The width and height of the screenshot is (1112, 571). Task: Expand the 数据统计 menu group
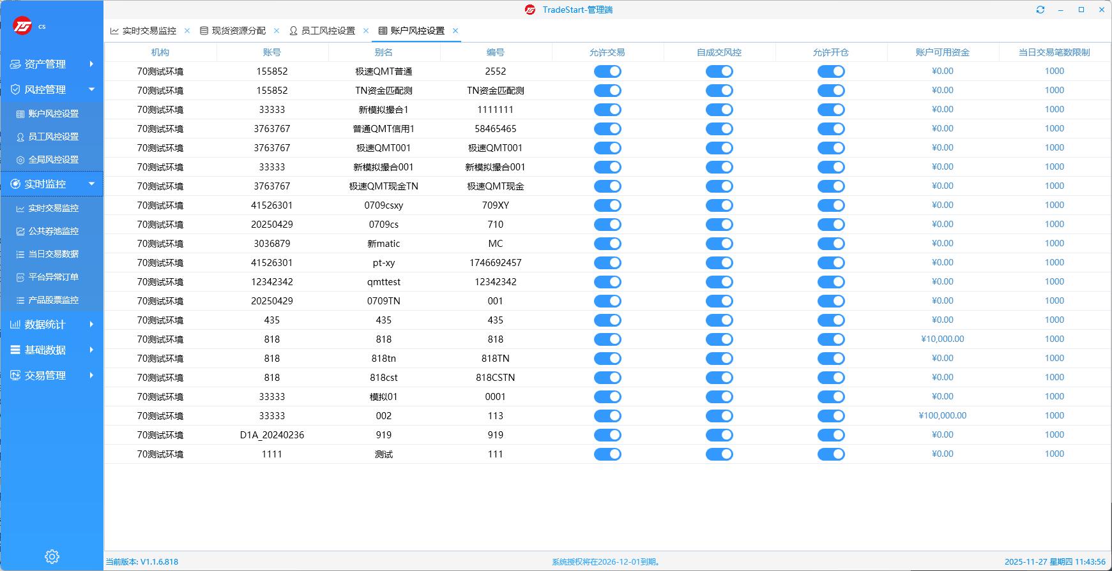pyautogui.click(x=51, y=324)
